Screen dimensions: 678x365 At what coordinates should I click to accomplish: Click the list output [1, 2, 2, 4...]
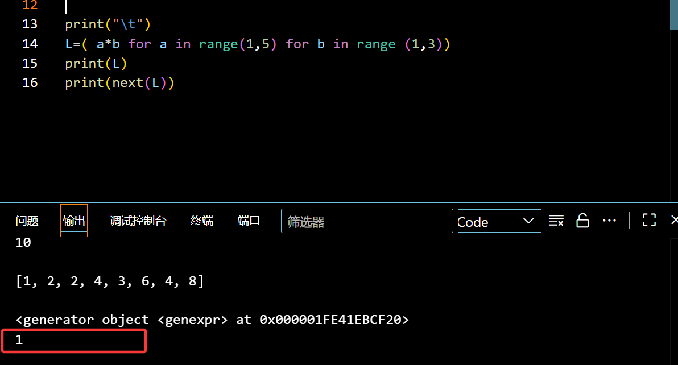(109, 281)
